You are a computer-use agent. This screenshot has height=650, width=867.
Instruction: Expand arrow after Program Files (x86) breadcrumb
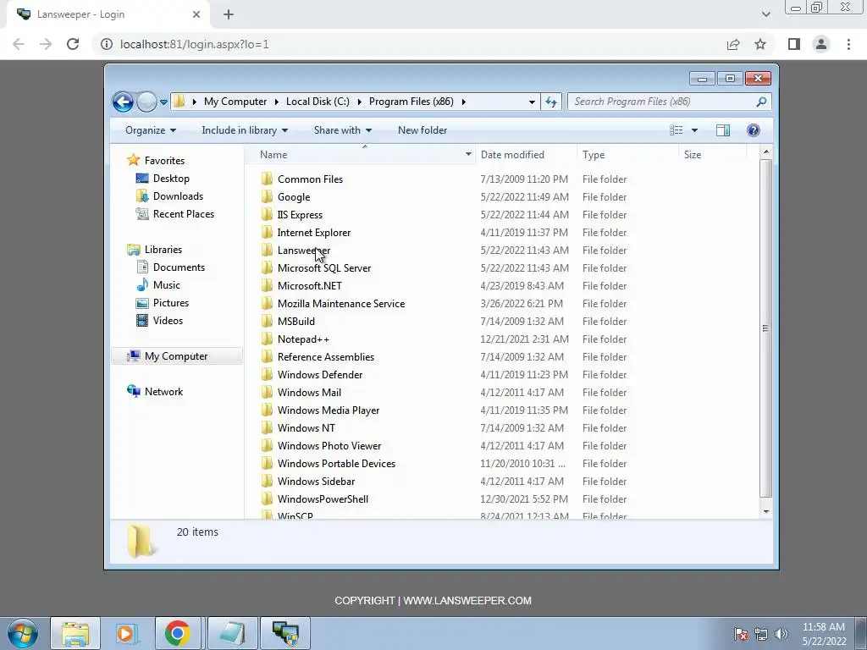463,102
